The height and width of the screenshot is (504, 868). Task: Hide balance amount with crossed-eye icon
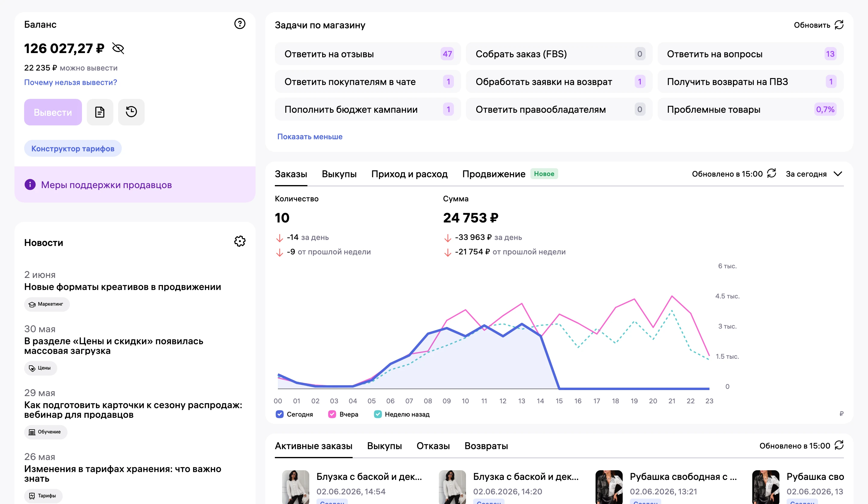pyautogui.click(x=118, y=49)
